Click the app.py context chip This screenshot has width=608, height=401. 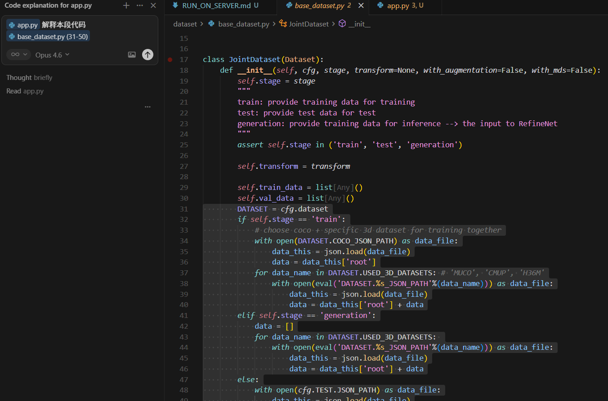[23, 25]
